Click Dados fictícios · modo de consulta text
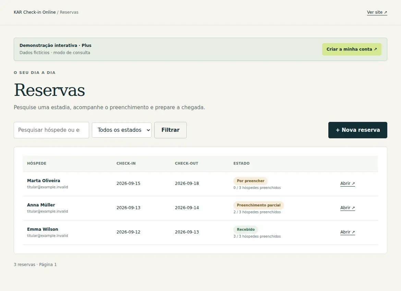This screenshot has height=291, width=401. (x=55, y=53)
